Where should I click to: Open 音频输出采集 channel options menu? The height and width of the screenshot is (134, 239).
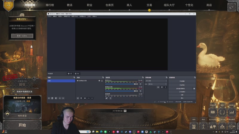[x=140, y=91]
